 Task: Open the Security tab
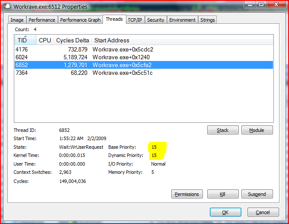click(x=155, y=20)
